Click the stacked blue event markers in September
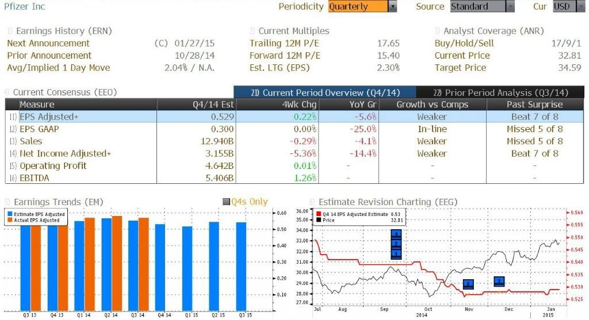Image resolution: width=589 pixels, height=320 pixels. tap(396, 244)
